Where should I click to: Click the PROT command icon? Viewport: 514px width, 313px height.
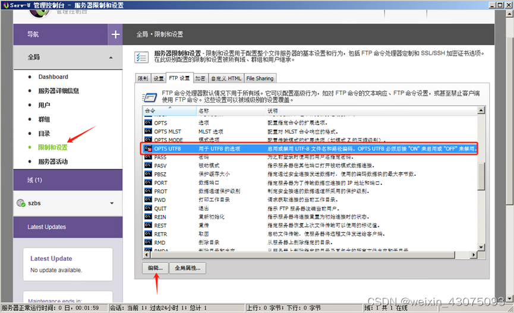point(148,191)
